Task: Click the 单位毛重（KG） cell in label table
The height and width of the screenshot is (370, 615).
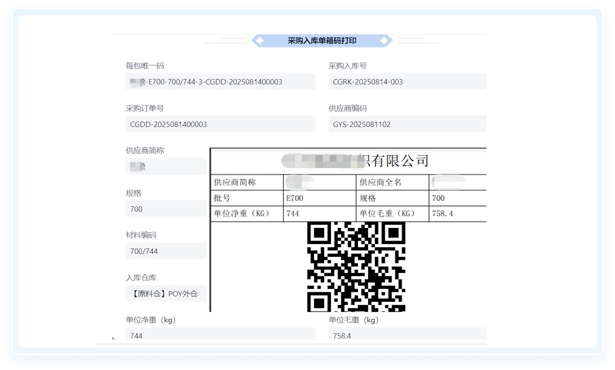Action: [392, 214]
